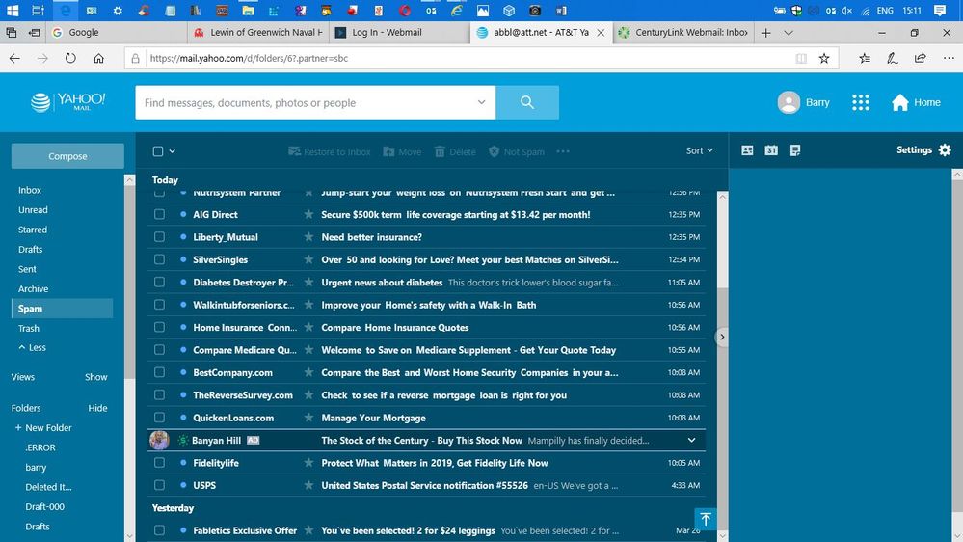The height and width of the screenshot is (542, 963).
Task: Collapse folder list with Less
Action: 32,347
